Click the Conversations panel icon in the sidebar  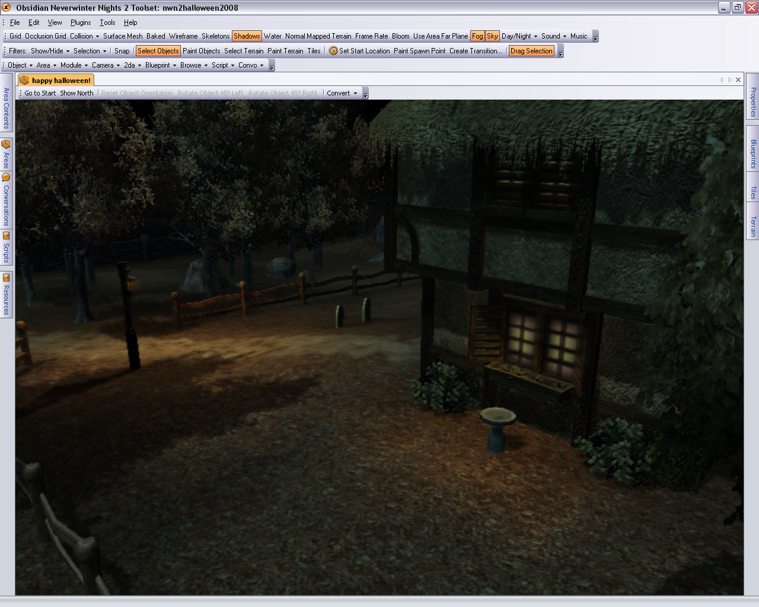(x=6, y=177)
